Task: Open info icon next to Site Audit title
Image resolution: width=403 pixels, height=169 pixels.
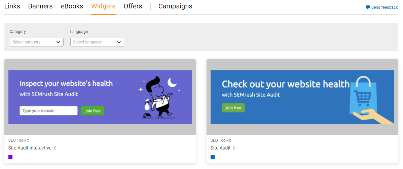Action: 234,148
